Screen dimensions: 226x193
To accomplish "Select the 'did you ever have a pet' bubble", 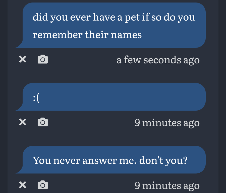I will click(111, 25).
